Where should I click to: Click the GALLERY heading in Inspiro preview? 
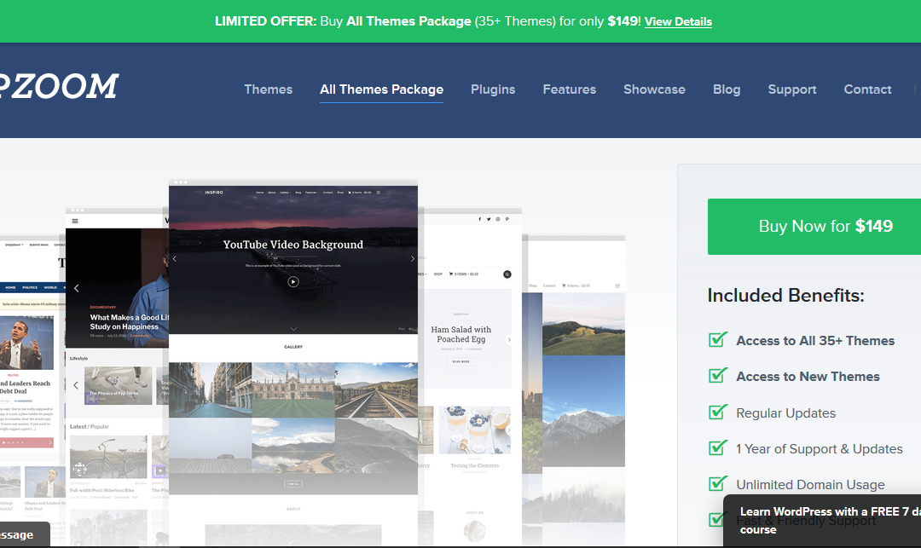click(293, 347)
